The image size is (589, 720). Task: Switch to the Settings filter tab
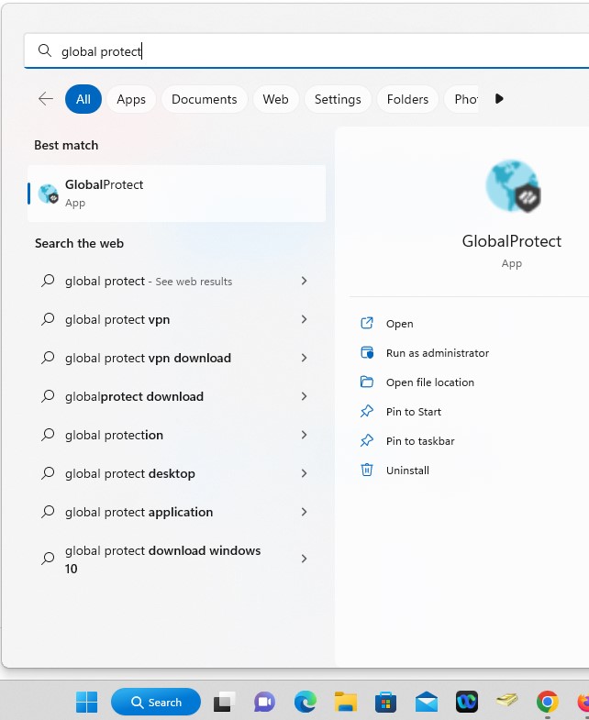338,99
